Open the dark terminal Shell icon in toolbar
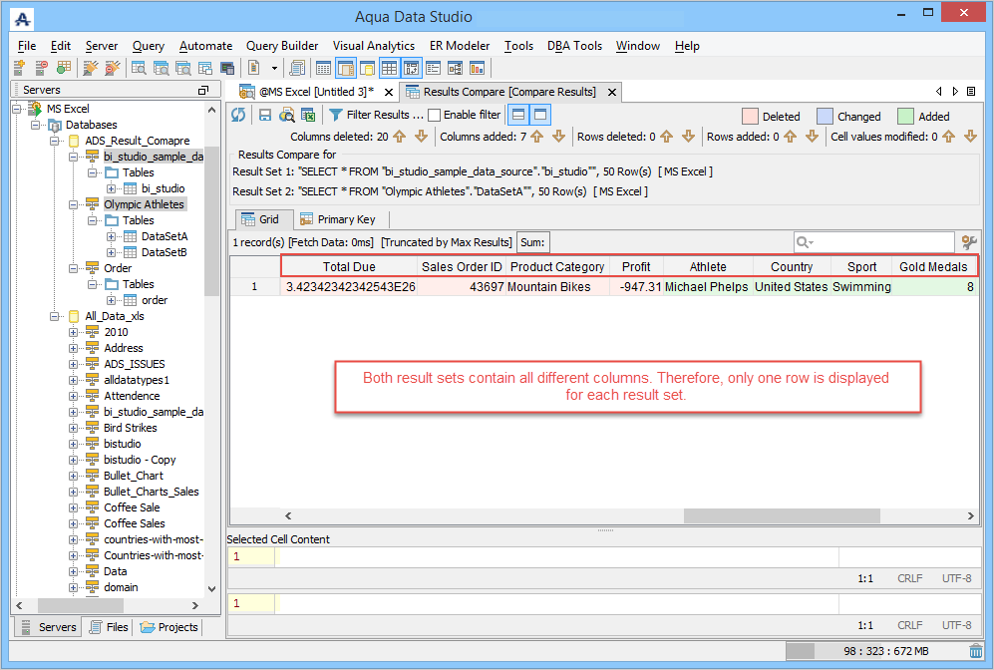 click(x=227, y=67)
